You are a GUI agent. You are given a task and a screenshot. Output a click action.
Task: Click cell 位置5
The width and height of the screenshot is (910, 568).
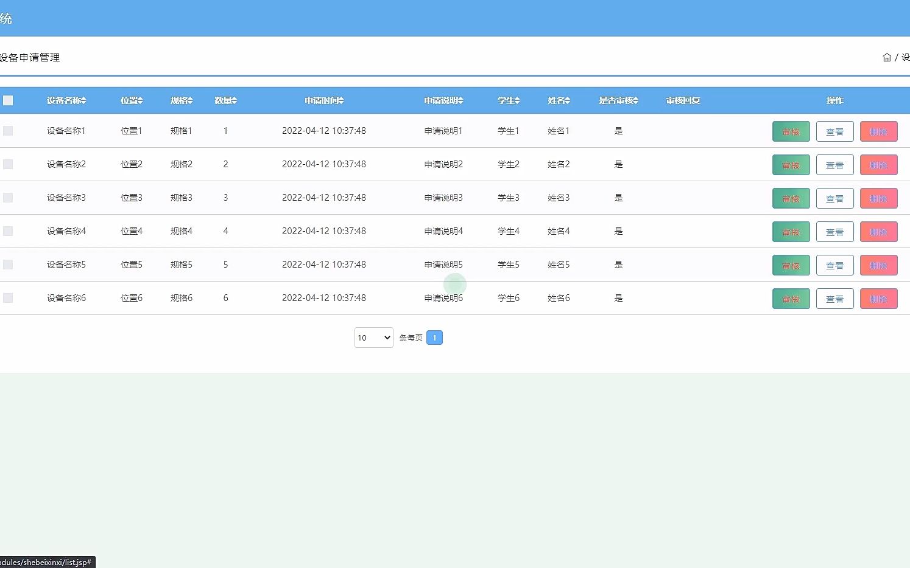click(x=132, y=265)
